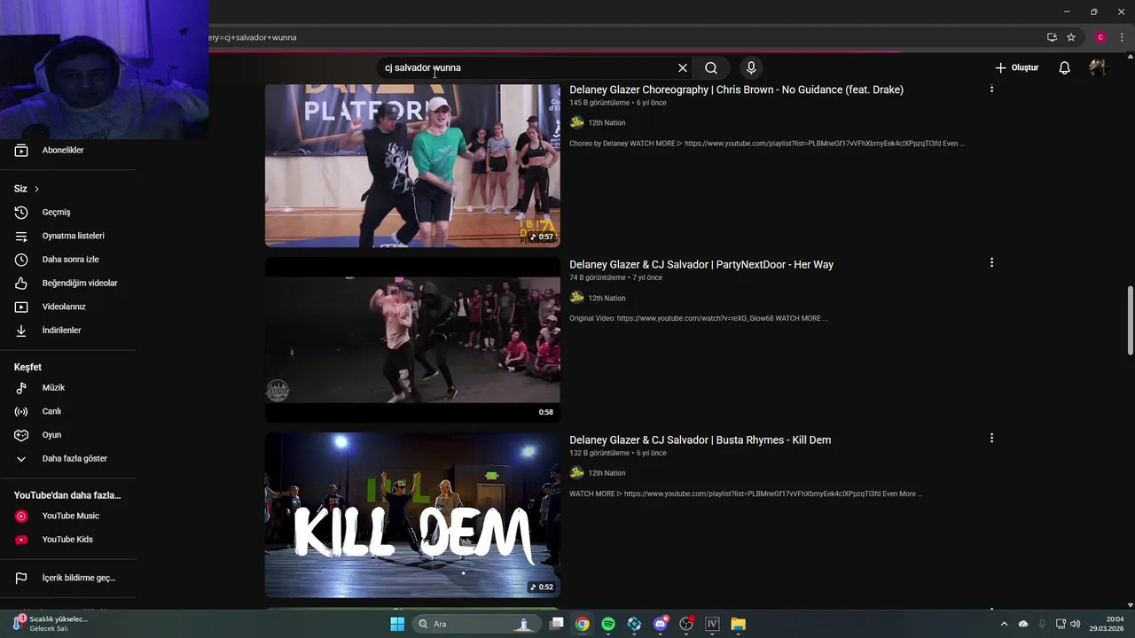Open Spotify from the taskbar

click(x=608, y=624)
